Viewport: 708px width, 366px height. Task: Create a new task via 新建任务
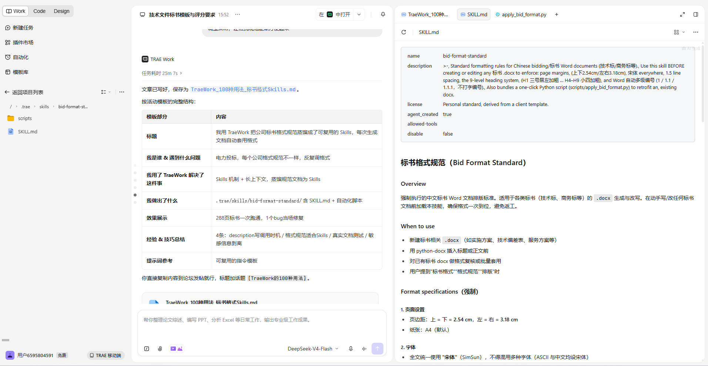pos(19,28)
